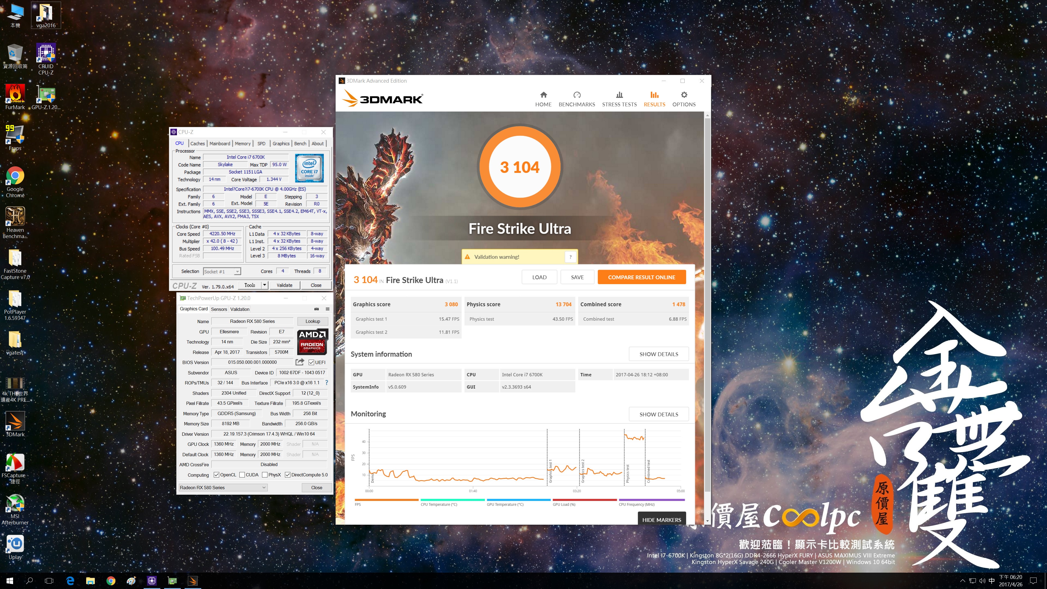
Task: Open 3DMark OPTIONS gear
Action: [x=684, y=99]
